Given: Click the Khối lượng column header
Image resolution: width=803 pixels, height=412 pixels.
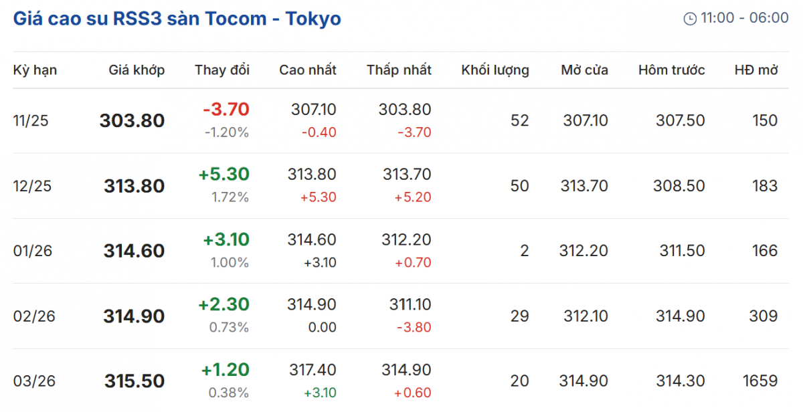Looking at the screenshot, I should point(495,70).
